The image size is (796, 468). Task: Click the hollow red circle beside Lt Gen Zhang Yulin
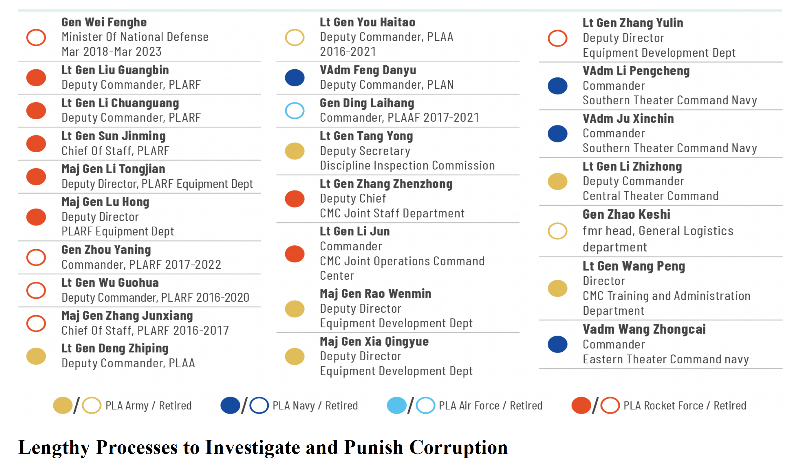pos(557,38)
